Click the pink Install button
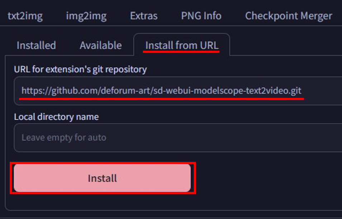Viewport: 342px width, 219px height. click(102, 178)
